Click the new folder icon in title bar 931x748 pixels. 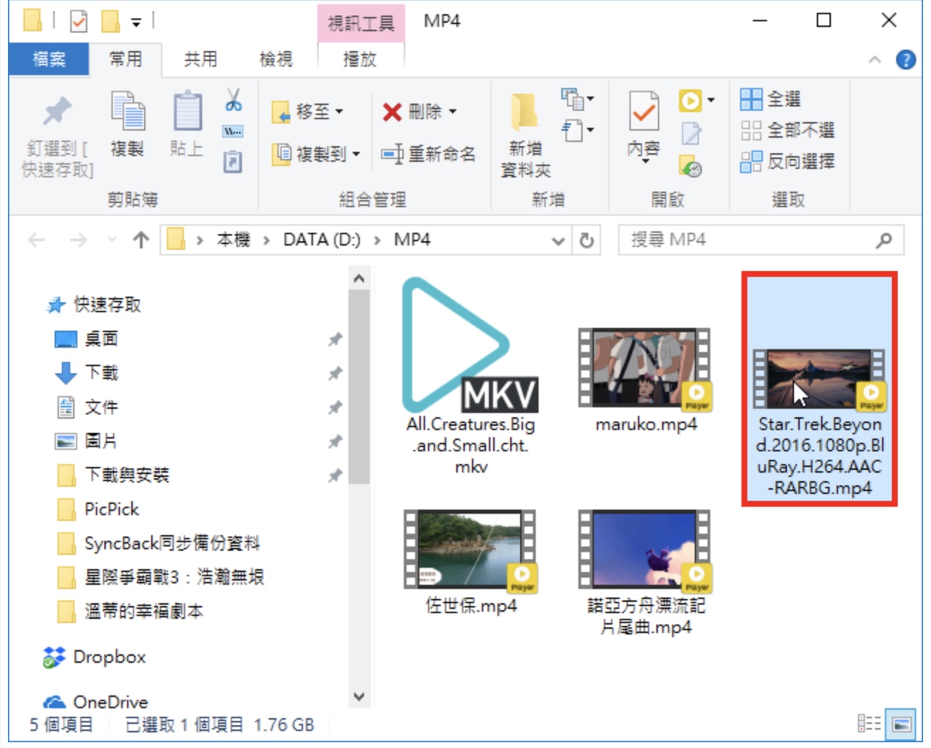pos(110,21)
